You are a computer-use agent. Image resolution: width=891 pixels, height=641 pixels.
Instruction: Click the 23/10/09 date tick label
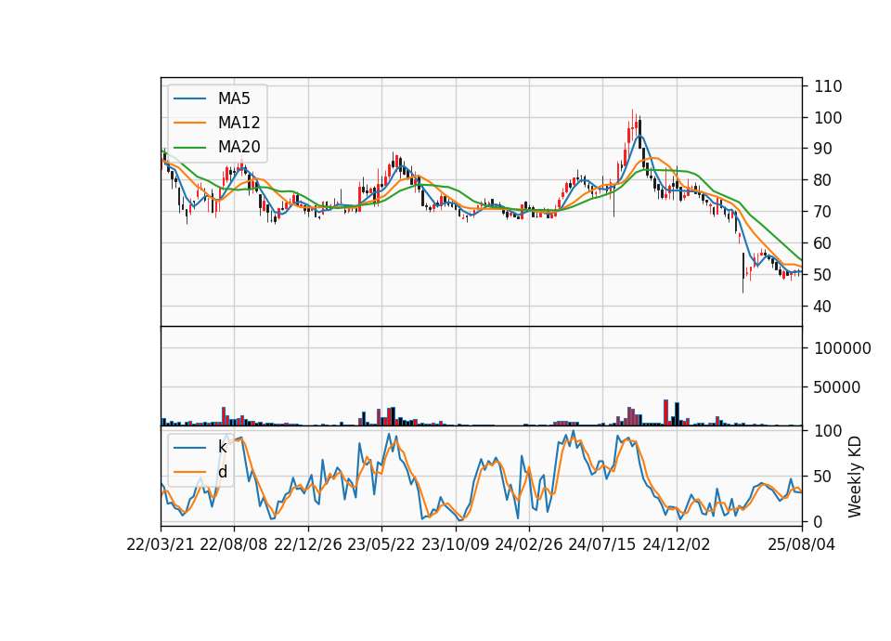click(x=455, y=544)
